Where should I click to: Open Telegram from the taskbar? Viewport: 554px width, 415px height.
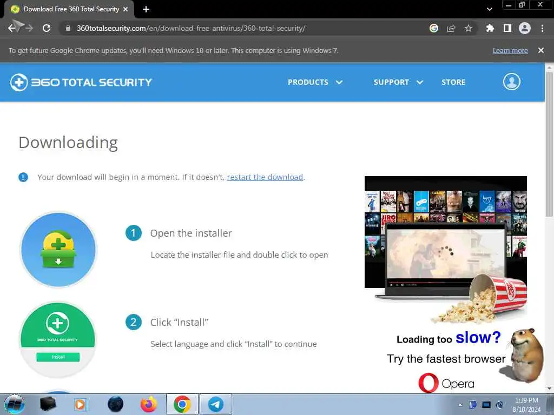[215, 404]
